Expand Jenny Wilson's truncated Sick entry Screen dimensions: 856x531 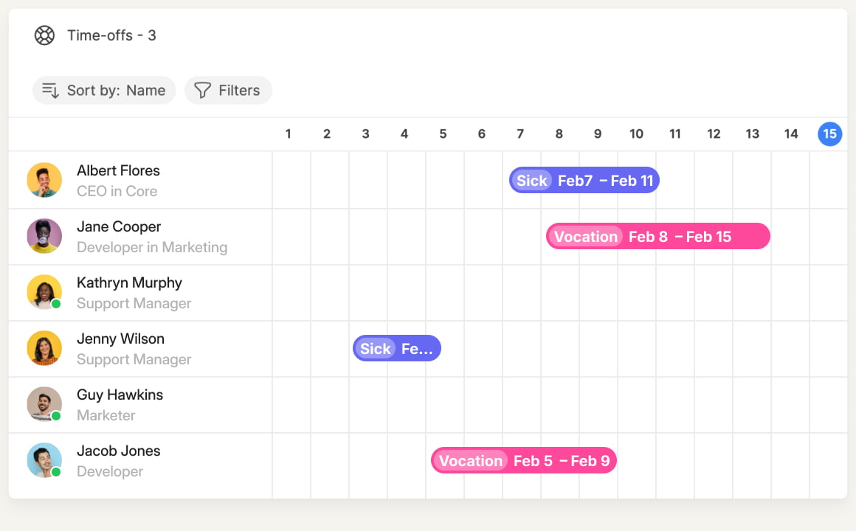pyautogui.click(x=397, y=348)
